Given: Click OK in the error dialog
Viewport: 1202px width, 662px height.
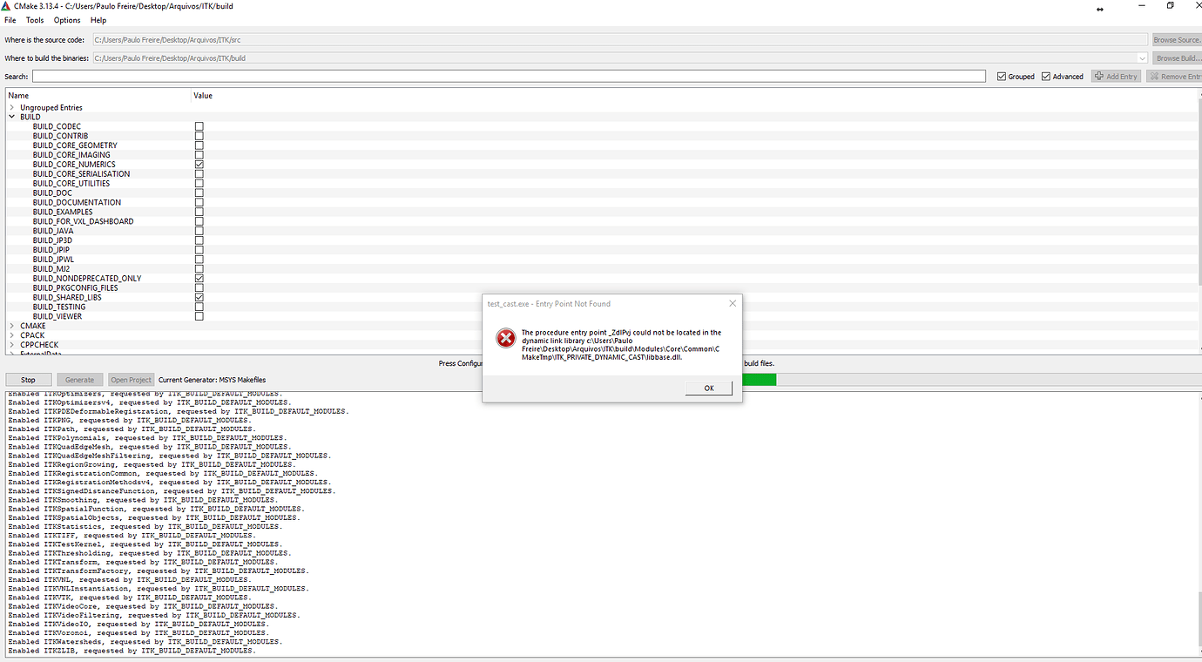Looking at the screenshot, I should click(709, 388).
